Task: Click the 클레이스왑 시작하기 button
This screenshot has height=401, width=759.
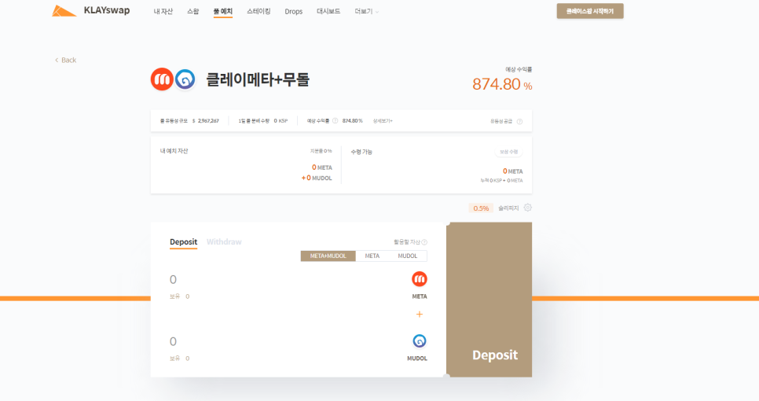Action: click(589, 11)
